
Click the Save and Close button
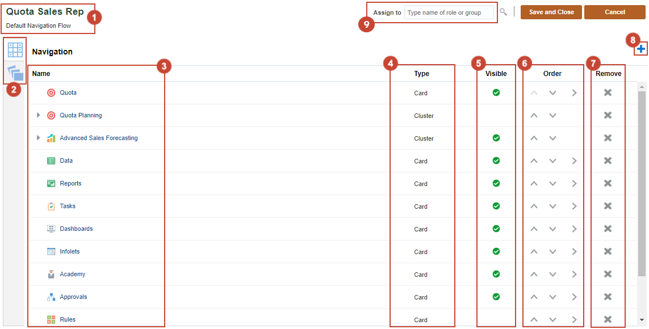[551, 12]
